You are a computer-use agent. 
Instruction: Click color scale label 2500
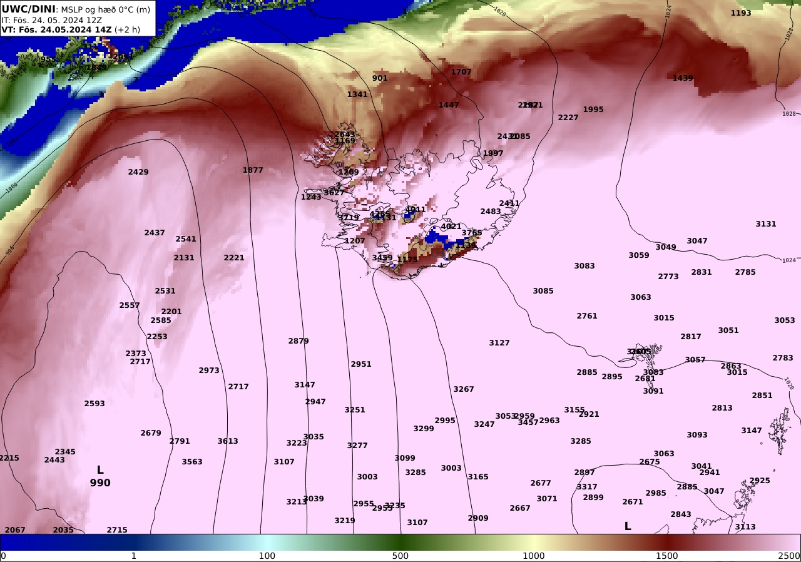point(790,556)
